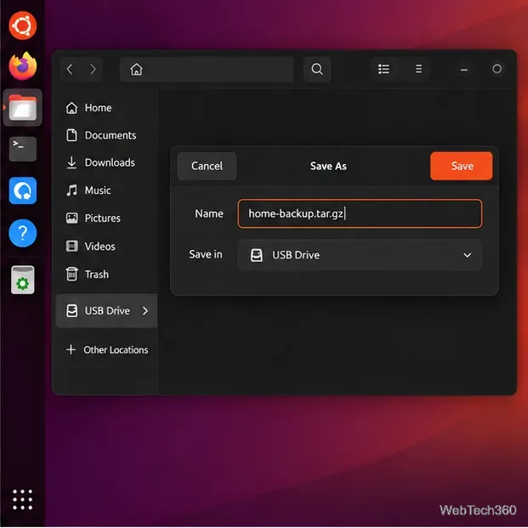Viewport: 528px width, 528px height.
Task: Open search in file manager
Action: [317, 70]
